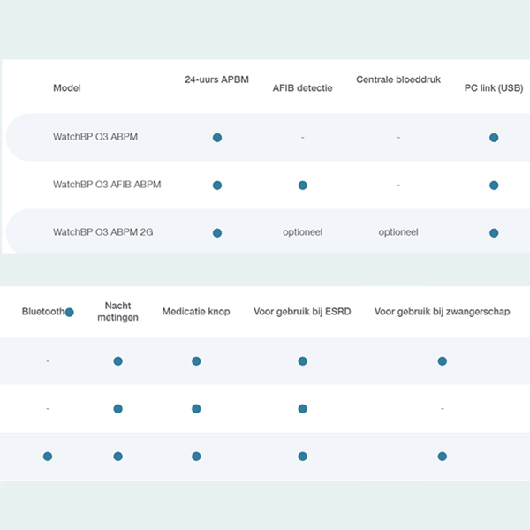Click the ESRD dot in lower table's last row
The image size is (530, 530).
[302, 457]
